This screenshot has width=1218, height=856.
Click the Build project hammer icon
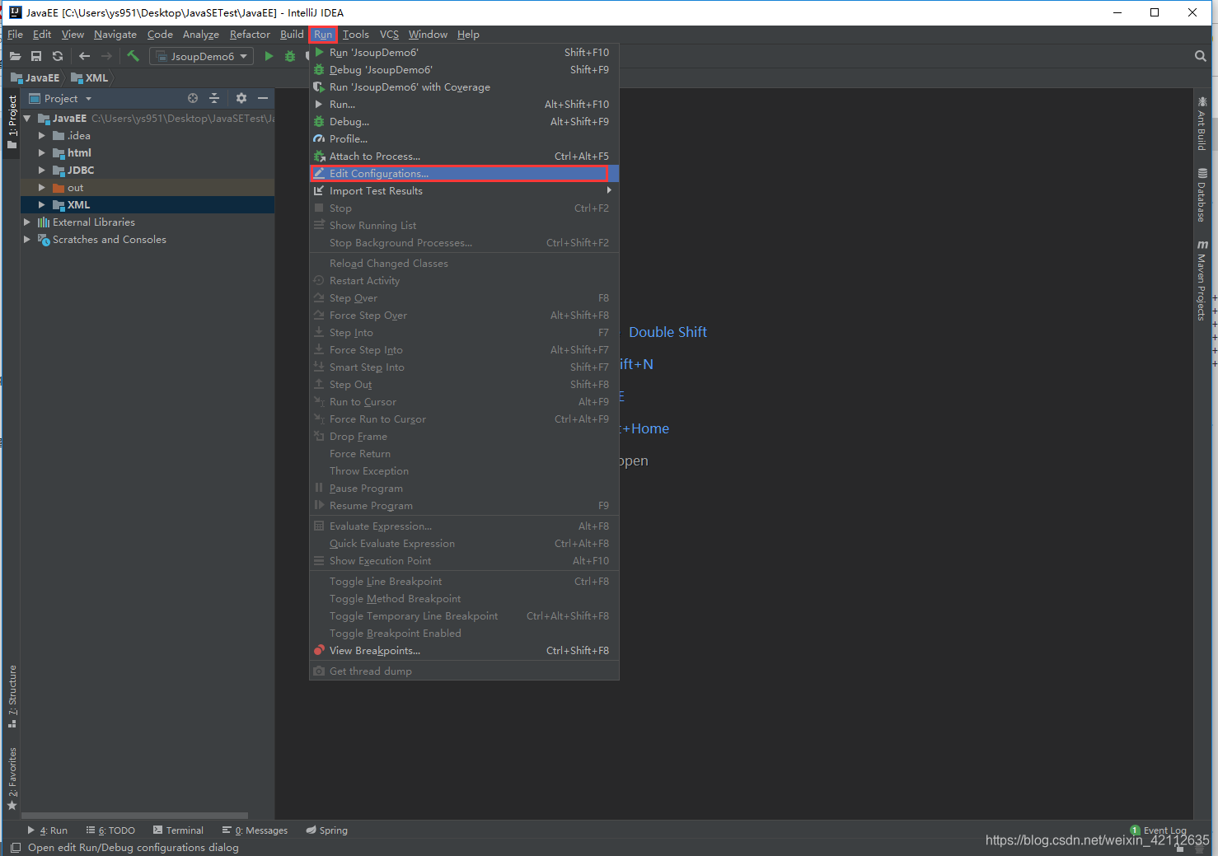click(133, 56)
